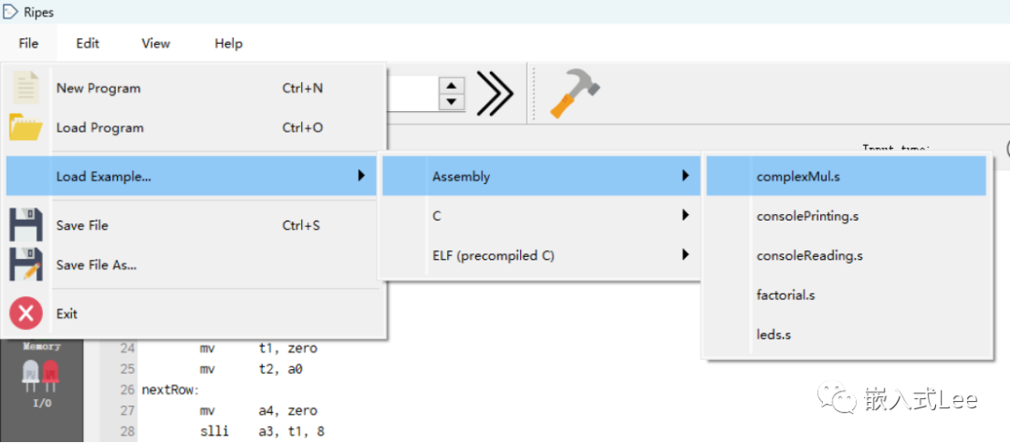
Task: Click the Load Program folder icon
Action: 25,127
